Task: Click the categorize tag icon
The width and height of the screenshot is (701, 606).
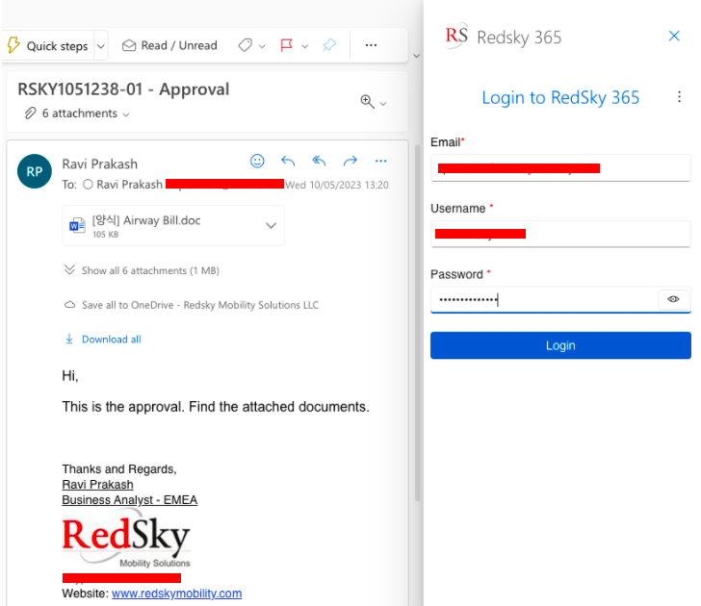Action: tap(245, 45)
